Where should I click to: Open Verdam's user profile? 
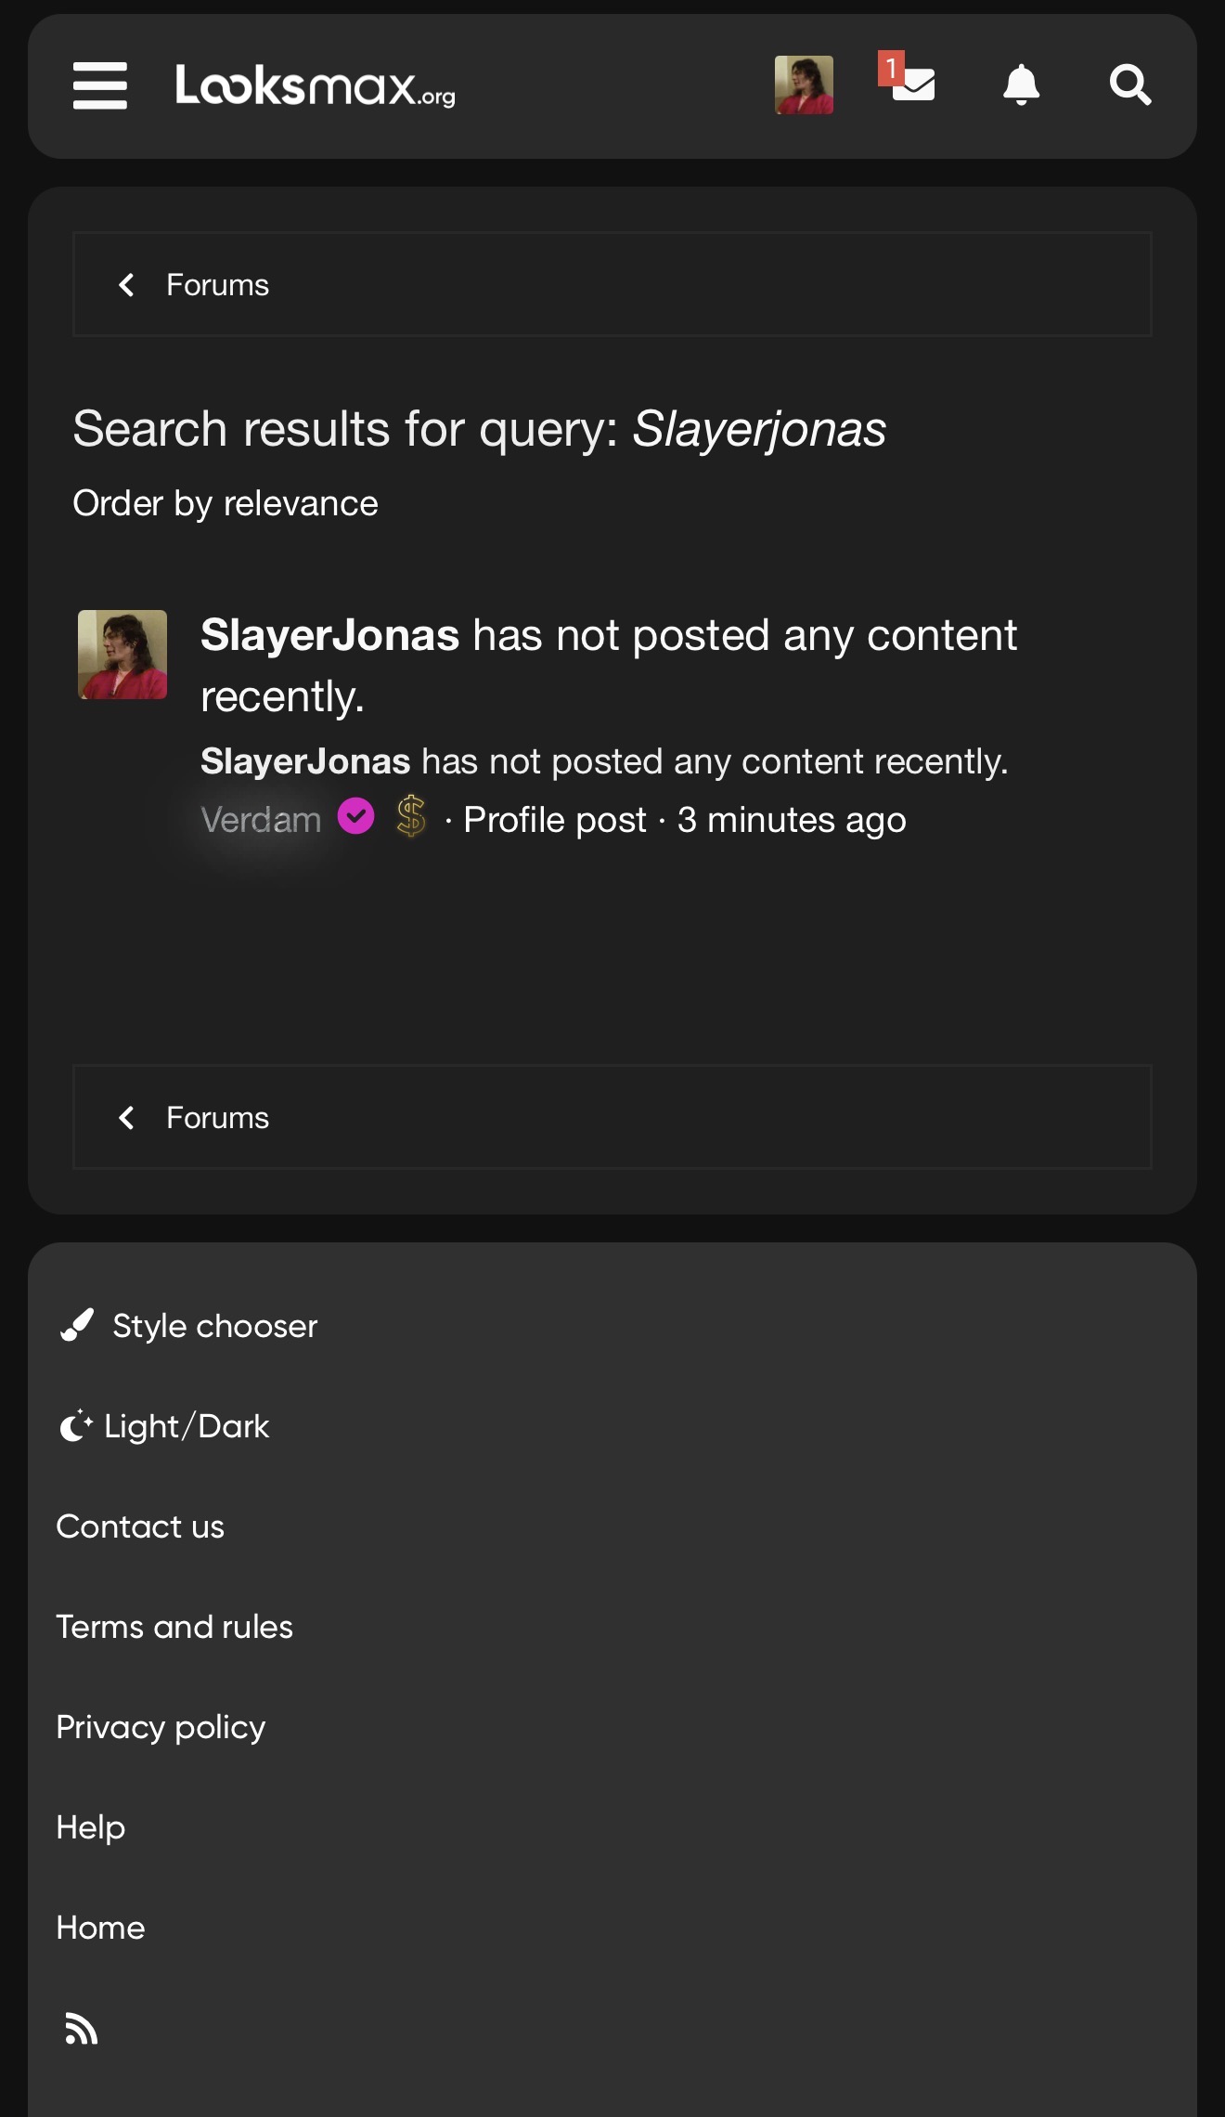261,820
